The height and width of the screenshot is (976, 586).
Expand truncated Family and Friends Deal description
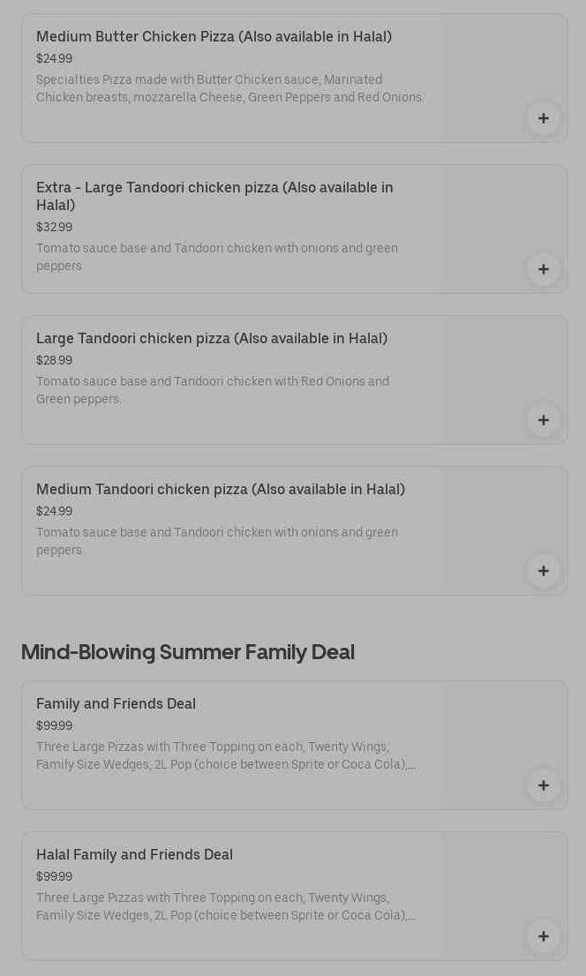tap(226, 755)
